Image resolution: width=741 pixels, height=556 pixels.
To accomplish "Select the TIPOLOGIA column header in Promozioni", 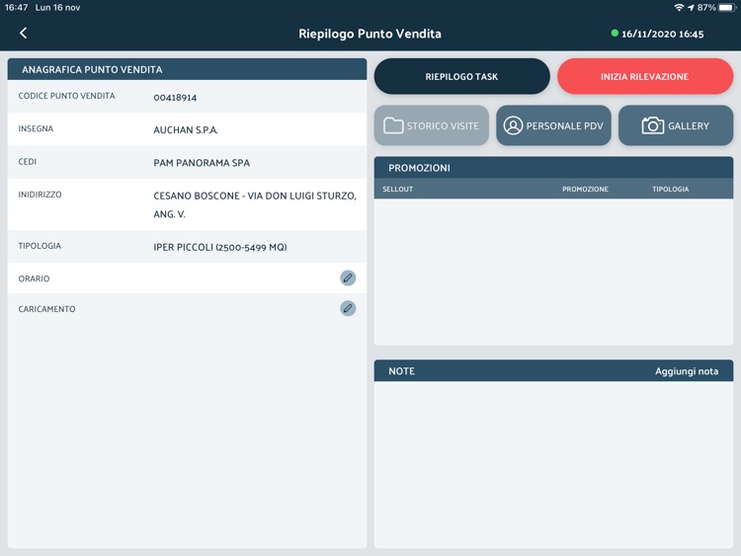I will (x=670, y=189).
